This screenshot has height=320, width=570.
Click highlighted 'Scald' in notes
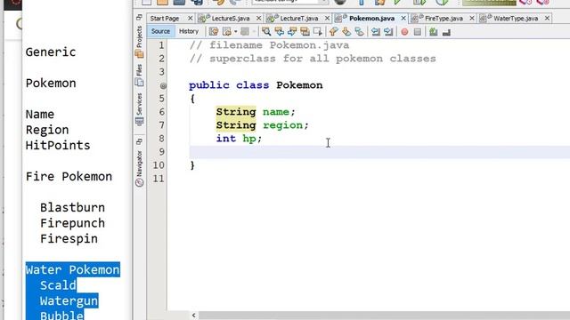[58, 285]
